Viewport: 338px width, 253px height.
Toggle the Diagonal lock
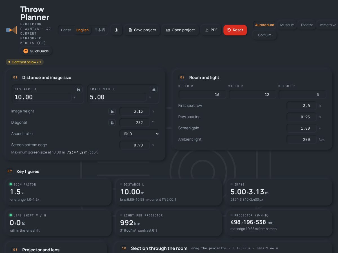point(112,123)
